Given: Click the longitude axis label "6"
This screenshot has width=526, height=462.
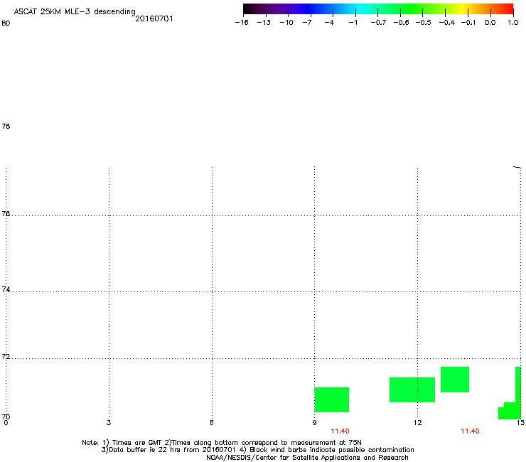Looking at the screenshot, I should (x=212, y=423).
